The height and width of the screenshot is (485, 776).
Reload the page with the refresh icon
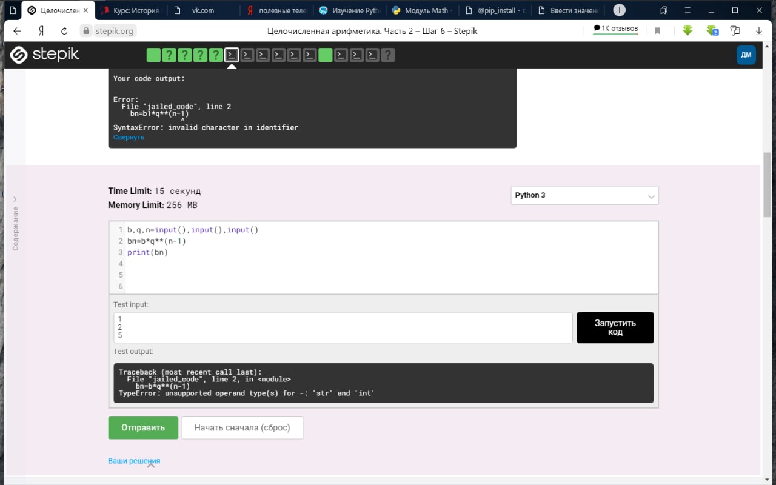pyautogui.click(x=64, y=31)
